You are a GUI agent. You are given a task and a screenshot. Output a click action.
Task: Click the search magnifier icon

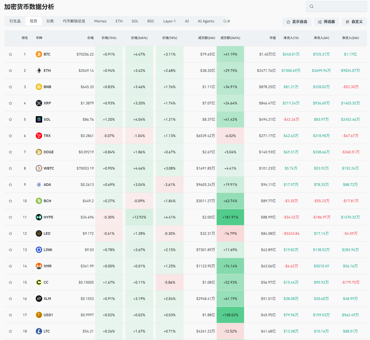(312, 6)
